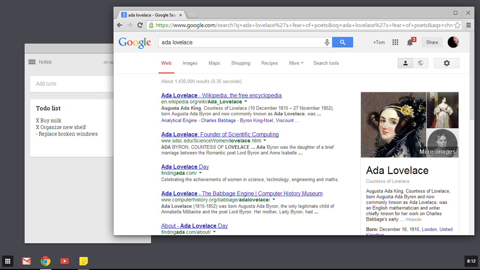Open Gmail from the taskbar
Viewport: 480px width, 270px height.
(x=26, y=261)
